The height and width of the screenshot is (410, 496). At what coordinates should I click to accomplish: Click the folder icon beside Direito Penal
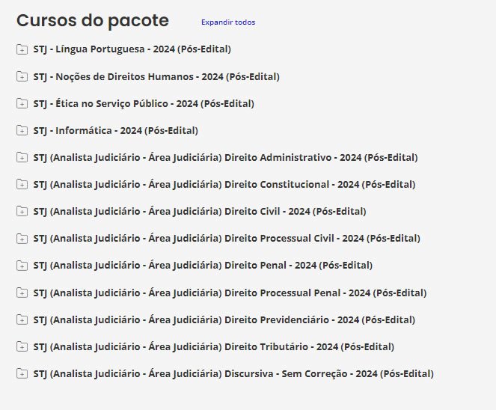(x=22, y=265)
